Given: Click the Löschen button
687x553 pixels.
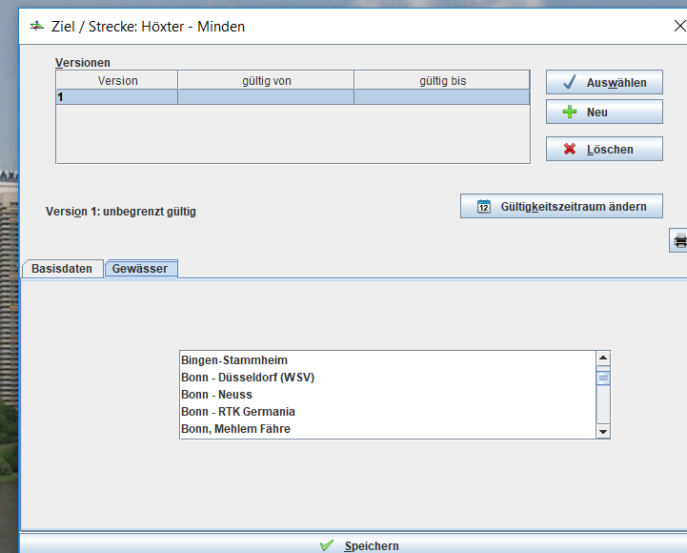Looking at the screenshot, I should coord(604,150).
